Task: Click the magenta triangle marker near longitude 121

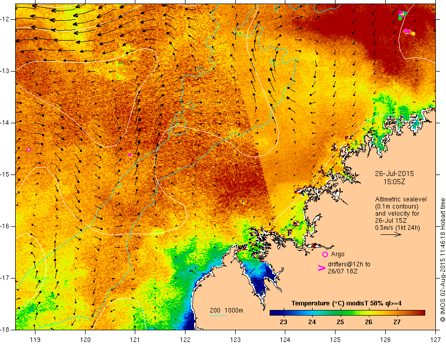Action: pyautogui.click(x=130, y=155)
